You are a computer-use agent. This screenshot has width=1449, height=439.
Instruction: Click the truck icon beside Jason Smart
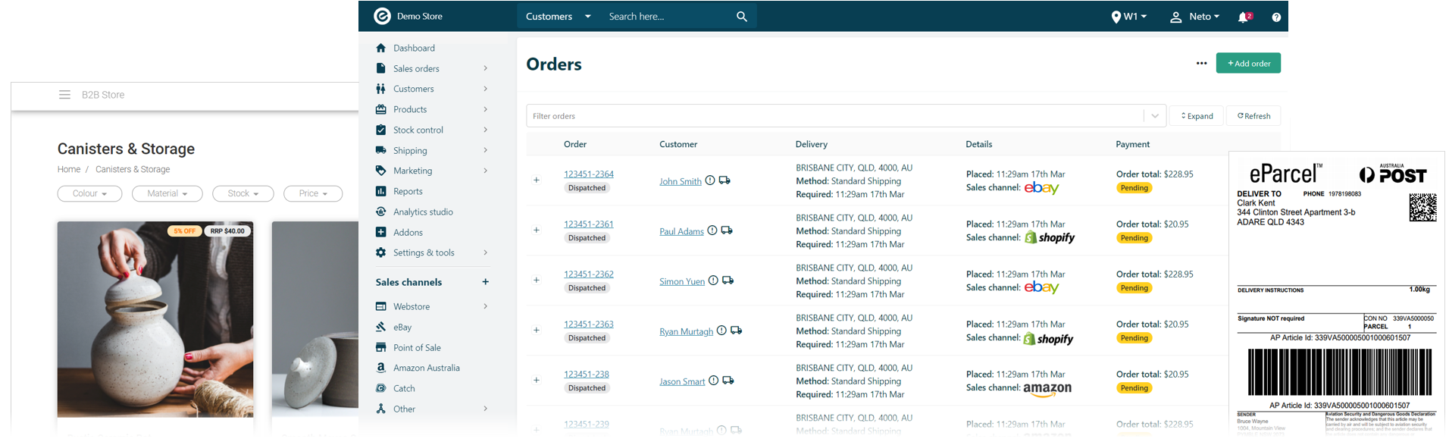pos(728,381)
